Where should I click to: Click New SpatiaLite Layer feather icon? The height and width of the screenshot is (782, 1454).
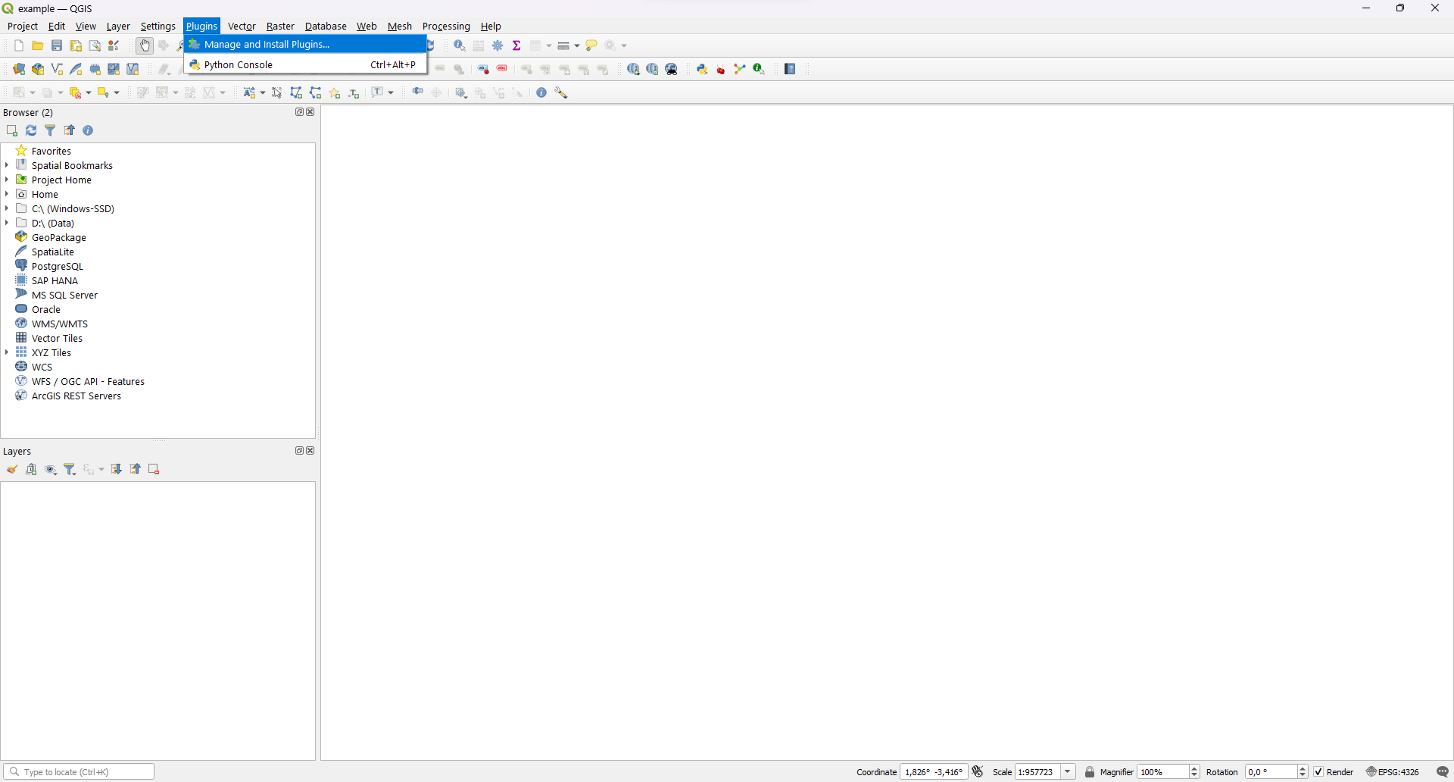tap(76, 69)
